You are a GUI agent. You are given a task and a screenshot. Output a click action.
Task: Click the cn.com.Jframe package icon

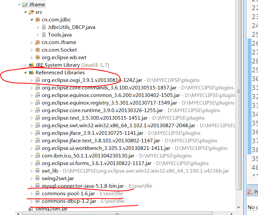click(x=37, y=42)
